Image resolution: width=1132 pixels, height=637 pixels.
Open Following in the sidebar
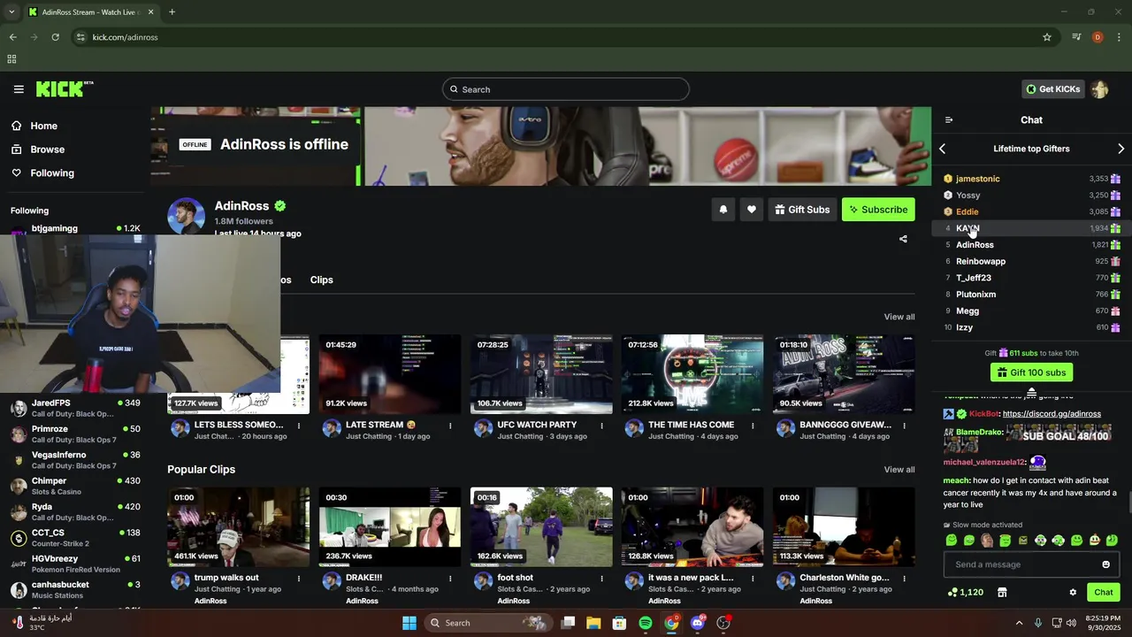click(x=52, y=173)
